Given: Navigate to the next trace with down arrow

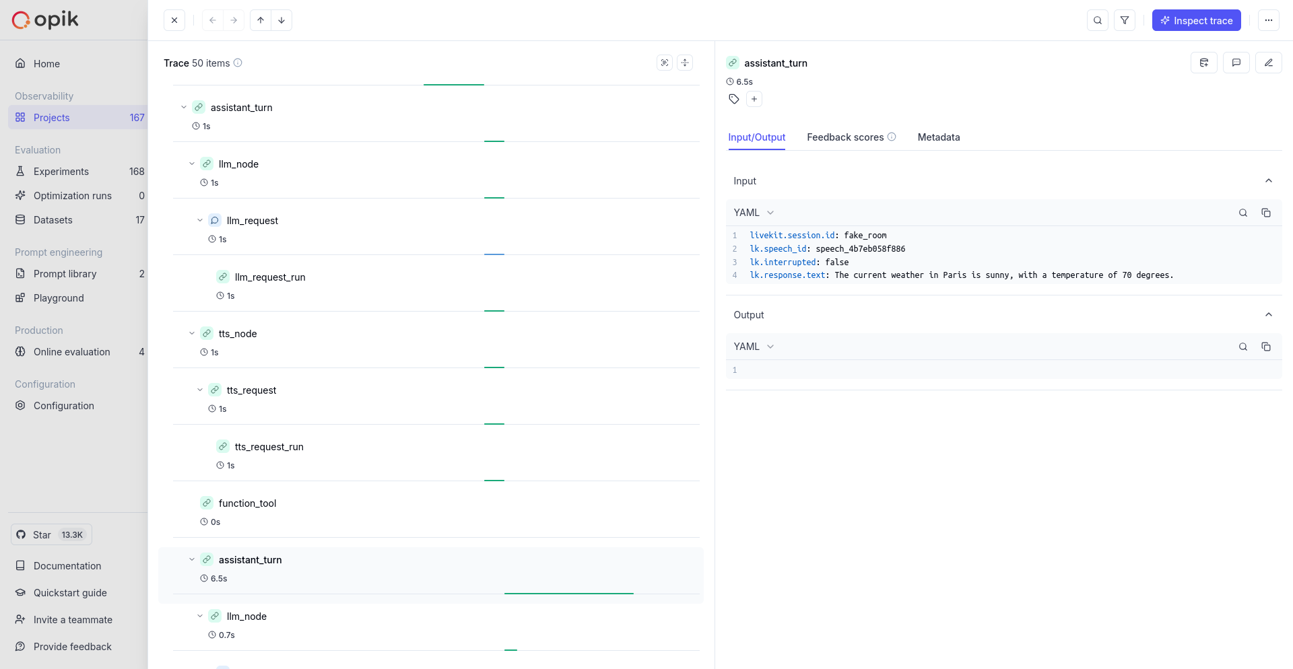Looking at the screenshot, I should pyautogui.click(x=281, y=20).
